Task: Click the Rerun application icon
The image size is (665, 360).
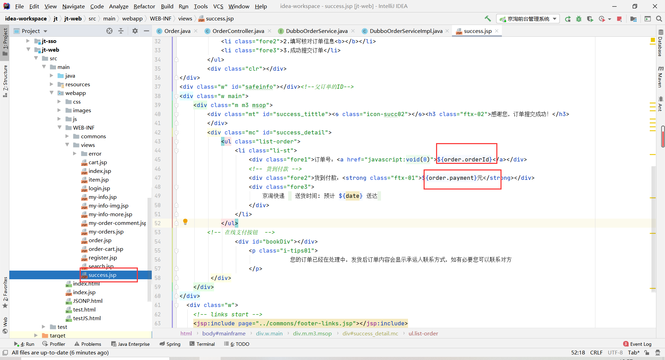Action: point(568,19)
